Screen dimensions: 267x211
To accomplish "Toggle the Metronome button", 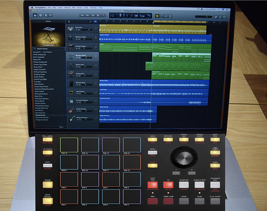I will point(170,16).
